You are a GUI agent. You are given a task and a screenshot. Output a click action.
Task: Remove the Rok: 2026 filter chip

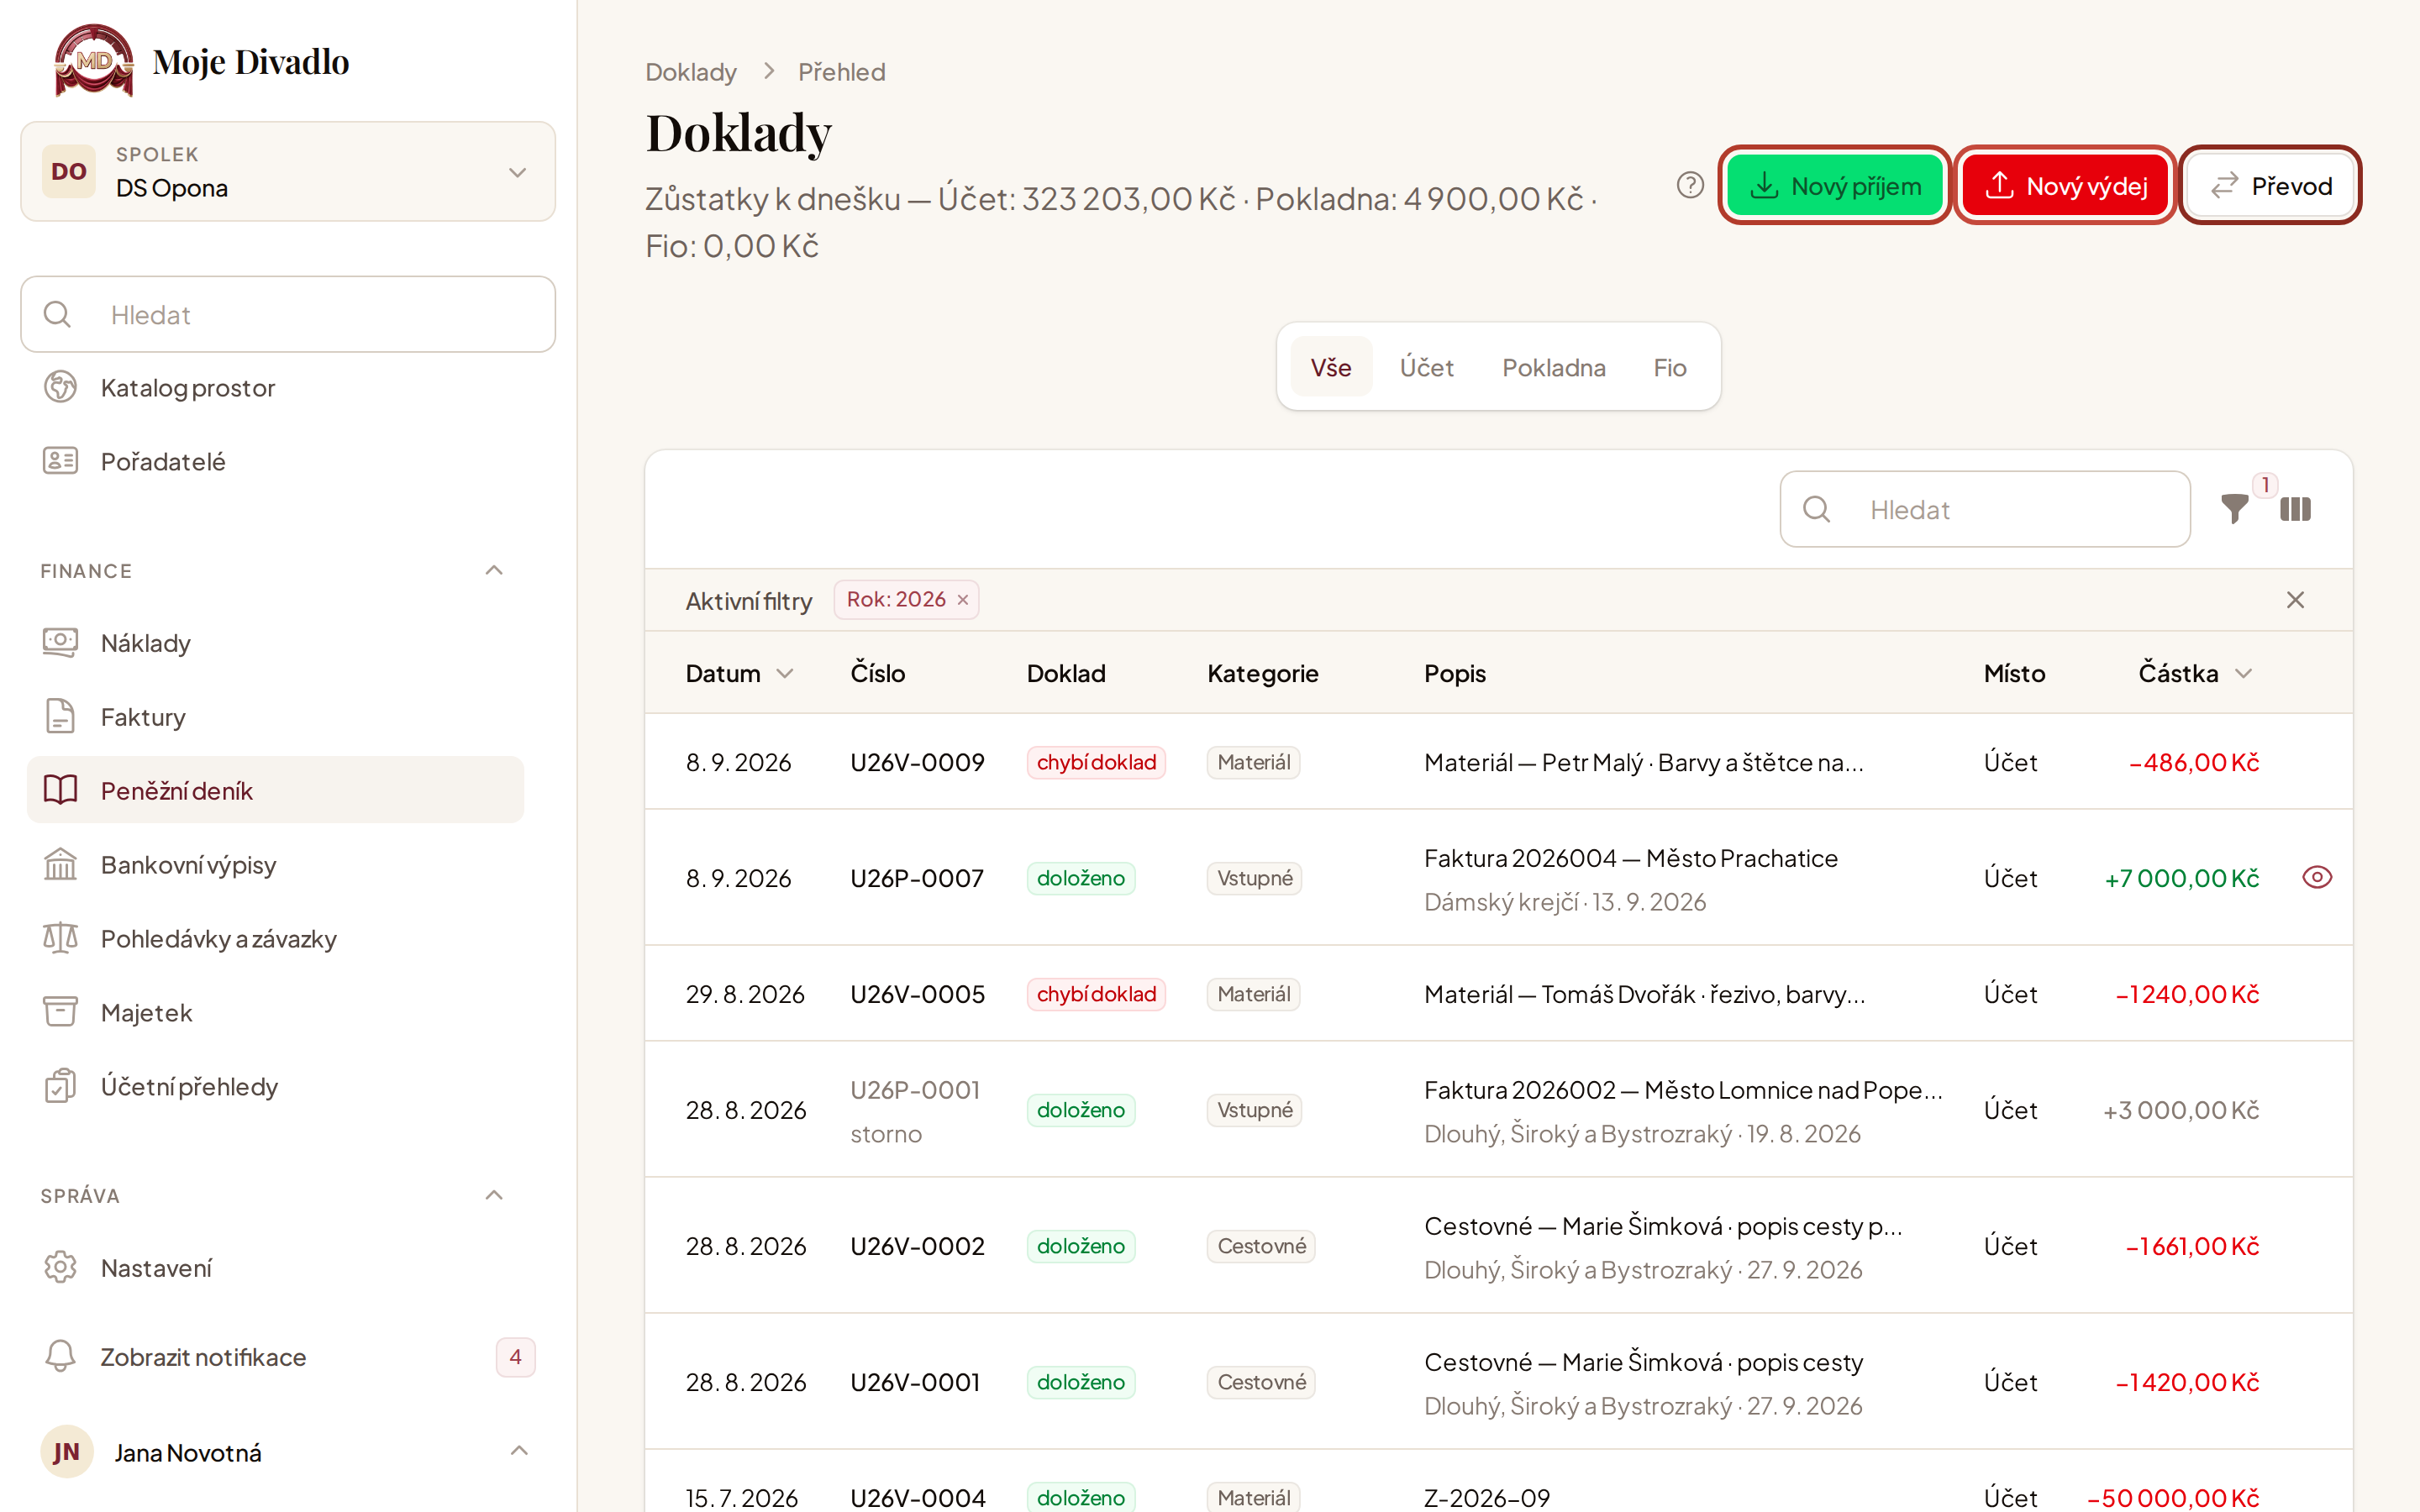click(962, 600)
